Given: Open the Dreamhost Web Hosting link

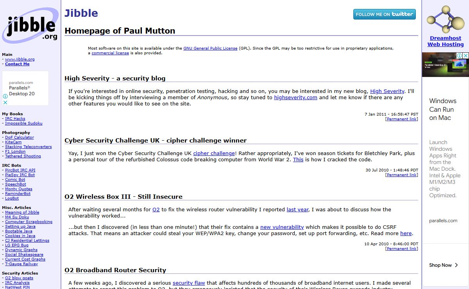Looking at the screenshot, I should pos(445,41).
